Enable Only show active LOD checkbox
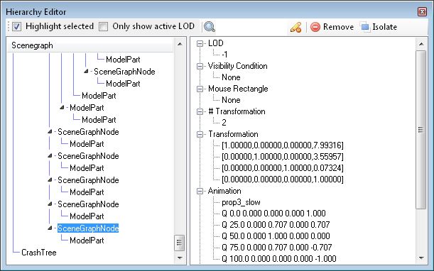The height and width of the screenshot is (271, 434). 104,26
